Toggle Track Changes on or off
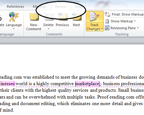Screen dimensions: 144x115 (x=95, y=17)
